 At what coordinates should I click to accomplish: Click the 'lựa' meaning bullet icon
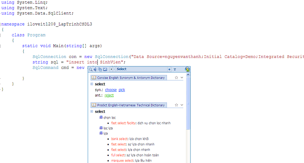pos(101,133)
